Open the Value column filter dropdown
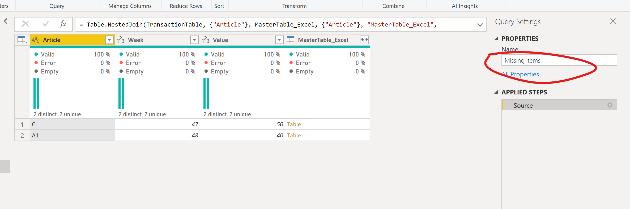The width and height of the screenshot is (630, 209). [279, 40]
